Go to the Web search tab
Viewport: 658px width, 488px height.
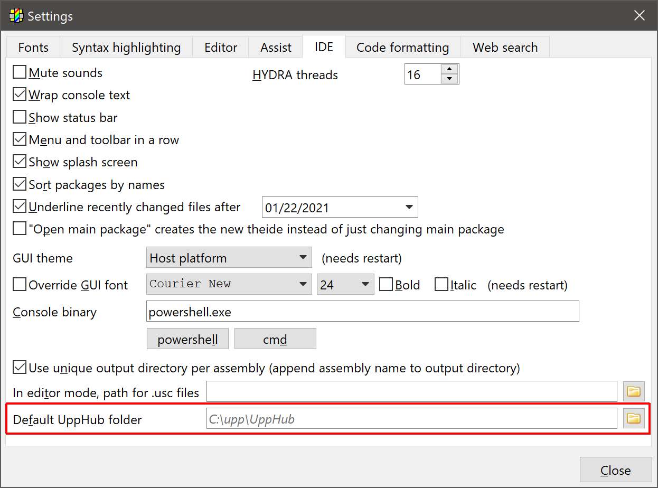pos(505,48)
